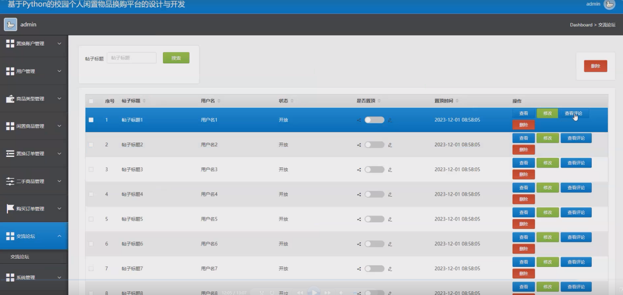Click the 帖子标题 search input field
The width and height of the screenshot is (623, 295).
(132, 58)
